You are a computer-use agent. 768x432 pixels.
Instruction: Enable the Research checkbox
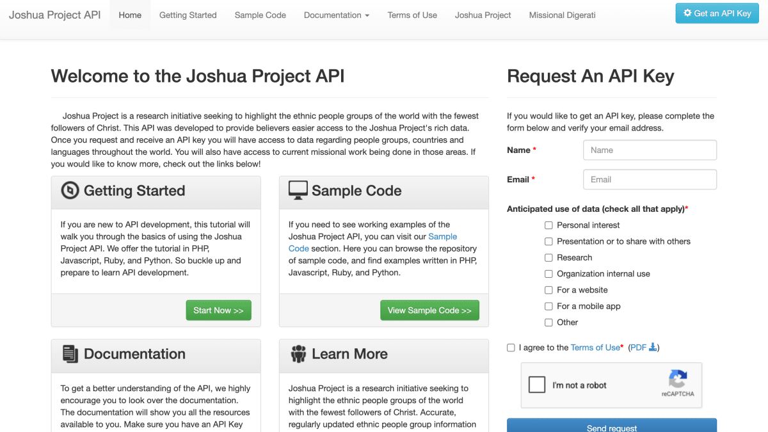coord(548,258)
